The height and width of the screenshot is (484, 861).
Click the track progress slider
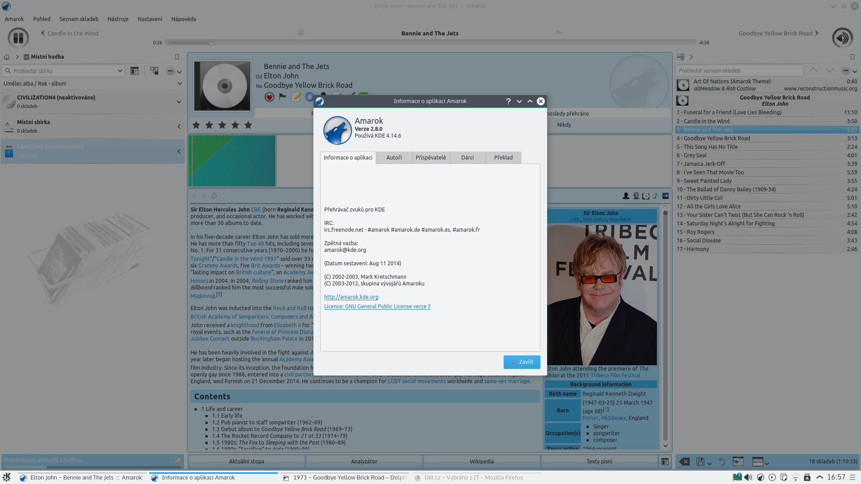430,43
